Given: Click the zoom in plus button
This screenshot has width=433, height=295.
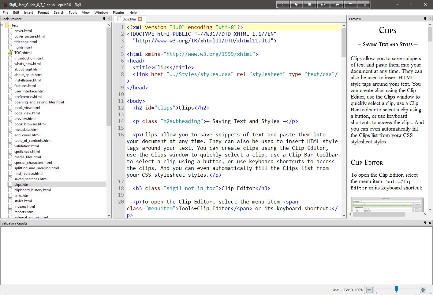Looking at the screenshot, I should (423, 290).
